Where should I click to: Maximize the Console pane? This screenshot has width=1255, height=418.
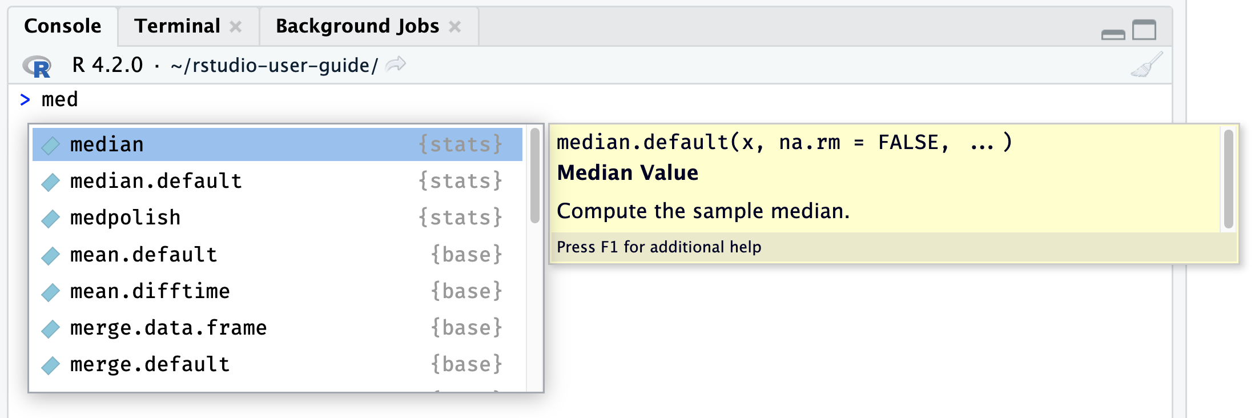[1144, 30]
